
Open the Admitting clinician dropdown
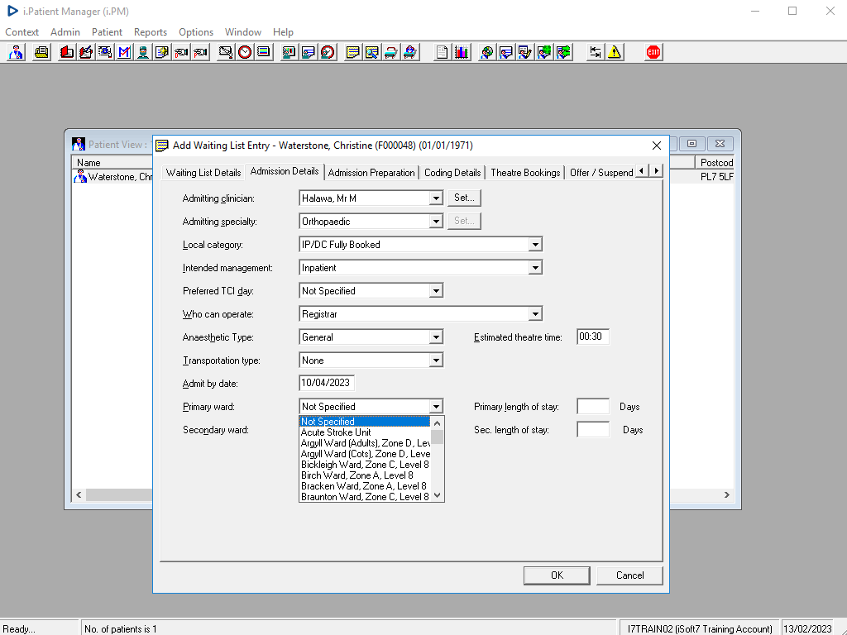436,198
